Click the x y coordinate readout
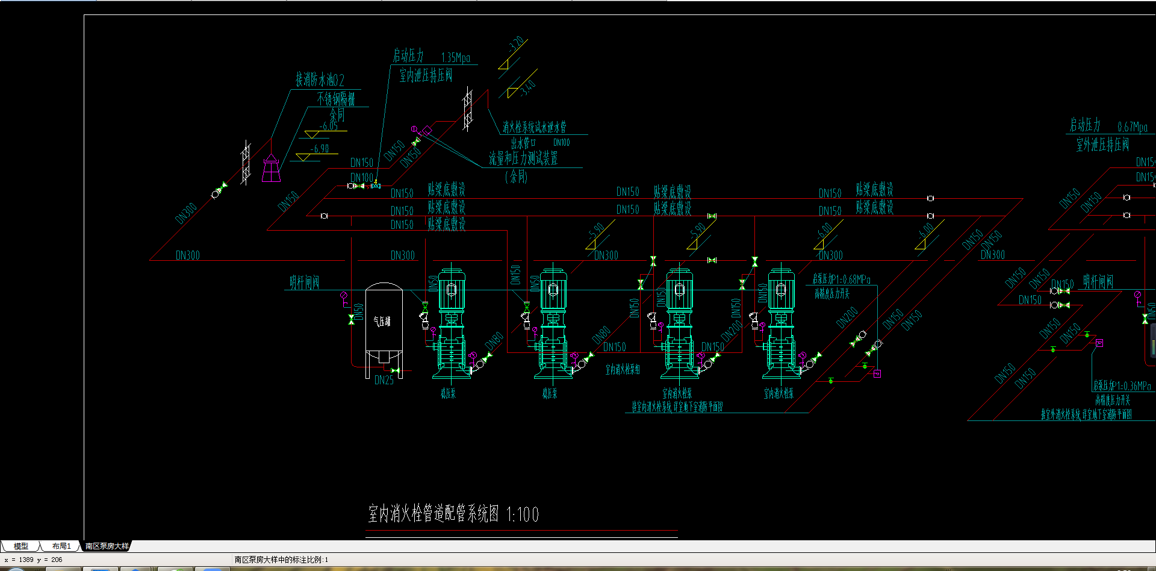The width and height of the screenshot is (1156, 571). [34, 560]
